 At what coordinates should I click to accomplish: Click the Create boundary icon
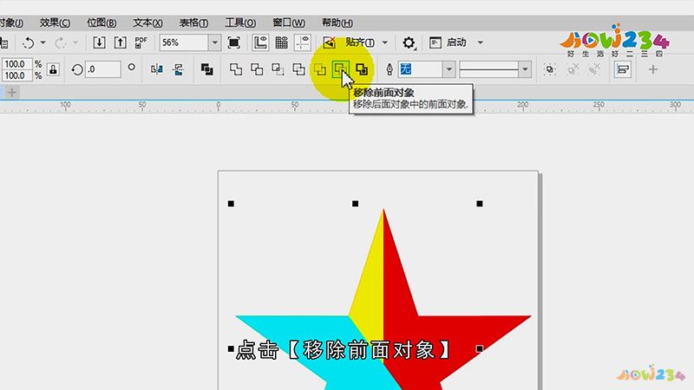362,69
